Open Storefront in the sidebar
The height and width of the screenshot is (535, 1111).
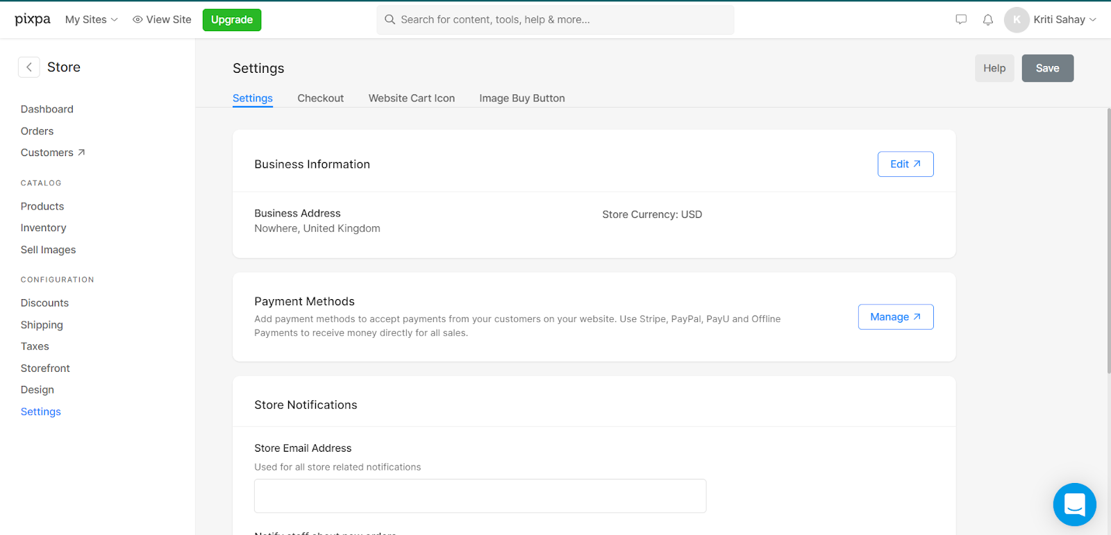tap(45, 368)
